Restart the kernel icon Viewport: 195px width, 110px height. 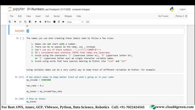click(59, 22)
